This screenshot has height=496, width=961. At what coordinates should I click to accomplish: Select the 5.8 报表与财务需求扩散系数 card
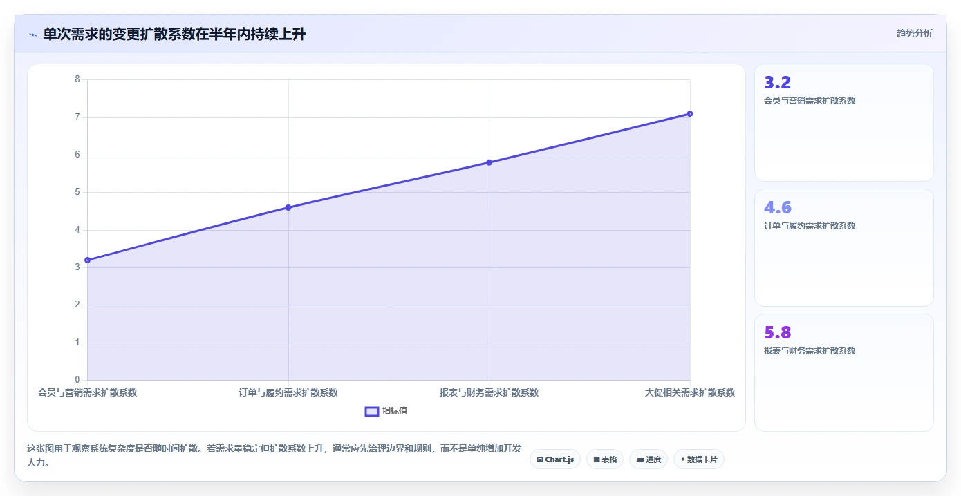[844, 372]
